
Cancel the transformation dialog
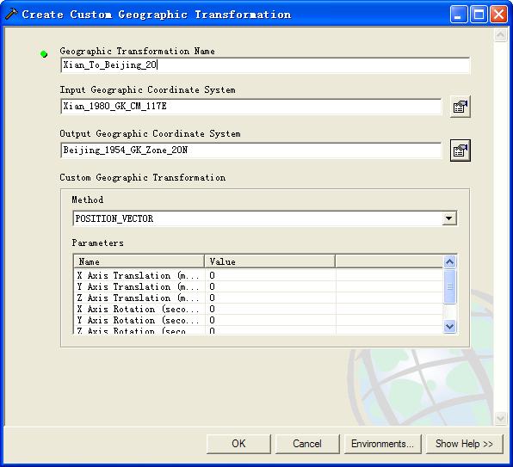(x=307, y=444)
